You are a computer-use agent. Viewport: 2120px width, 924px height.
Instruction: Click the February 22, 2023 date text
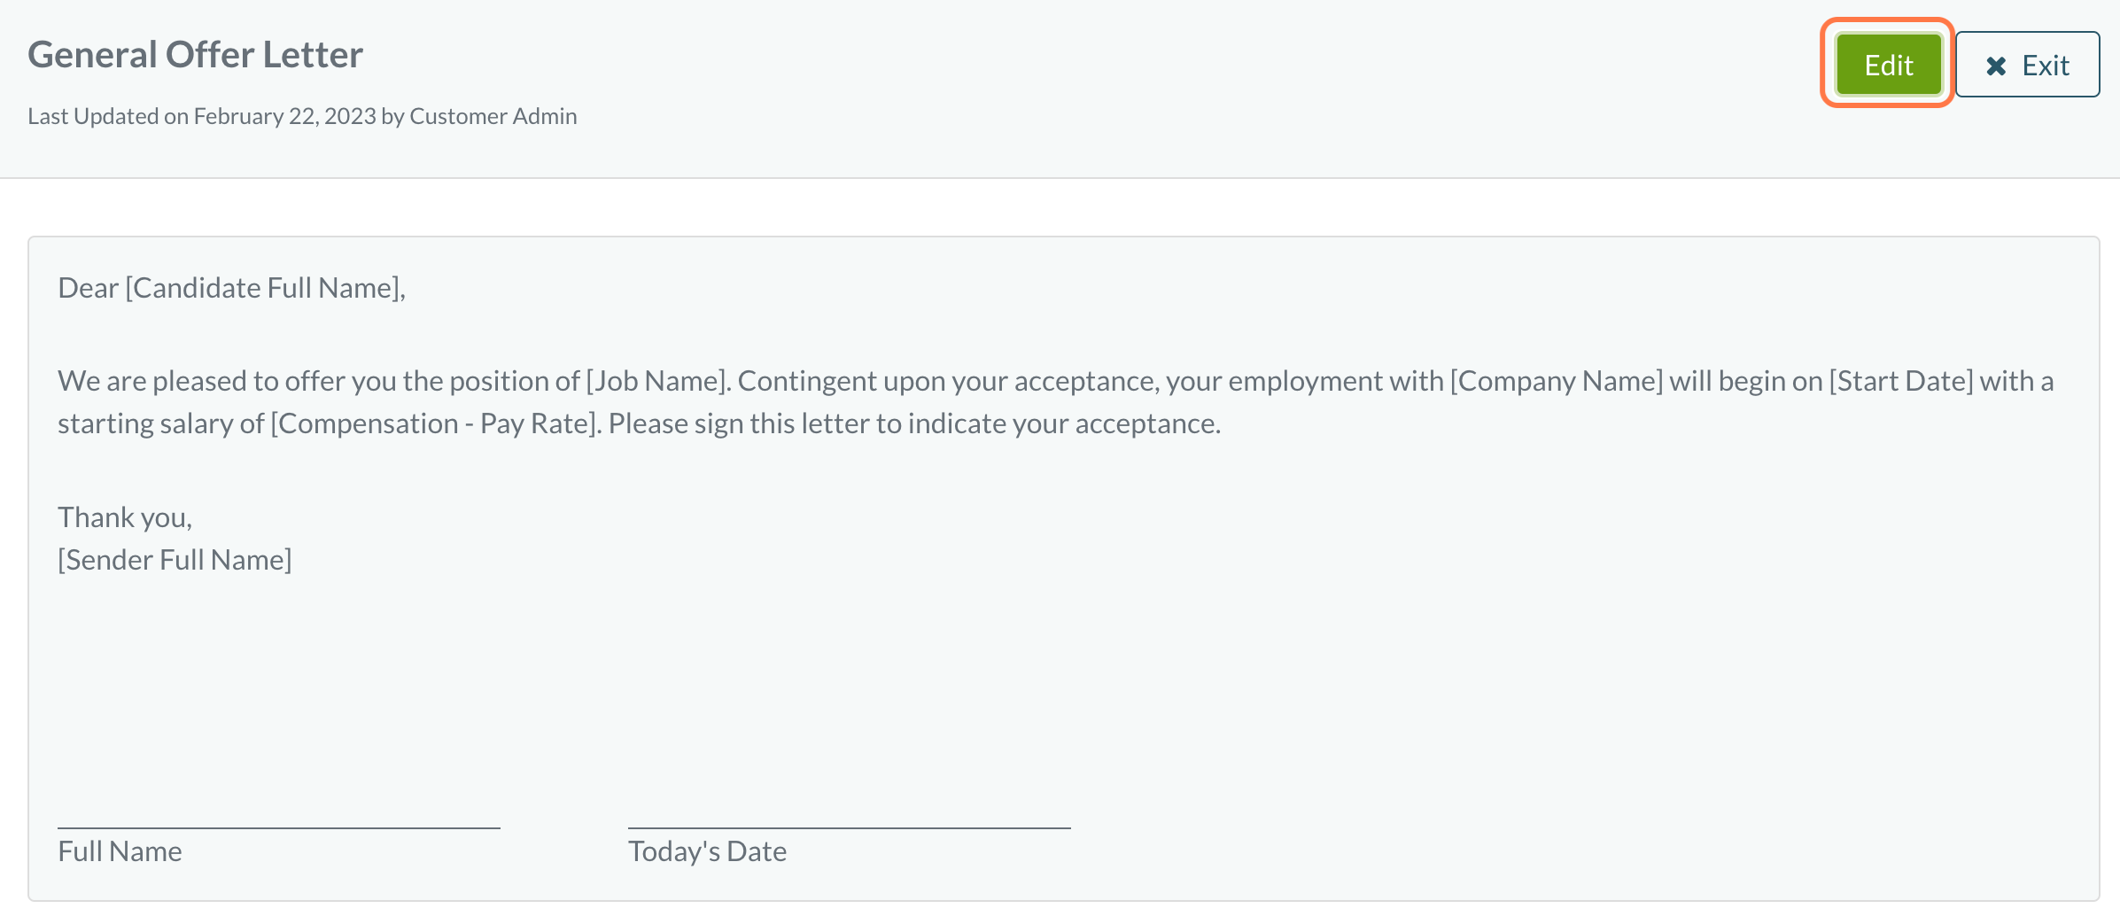pos(284,116)
